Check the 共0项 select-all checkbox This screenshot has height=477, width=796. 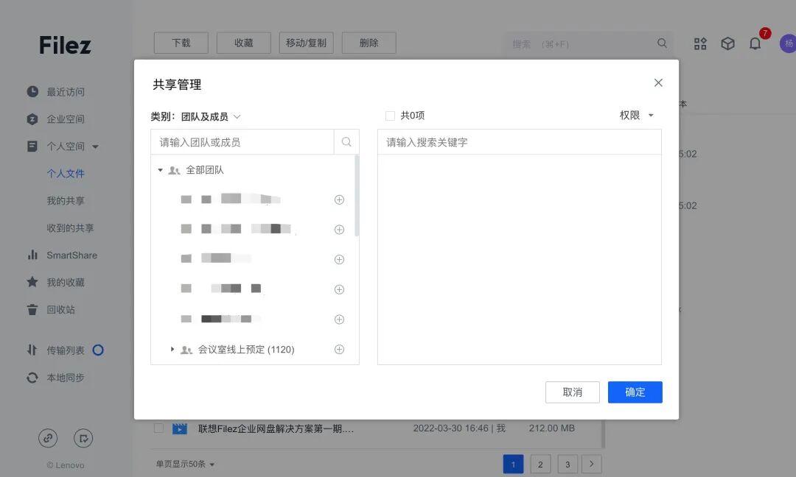[x=389, y=115]
